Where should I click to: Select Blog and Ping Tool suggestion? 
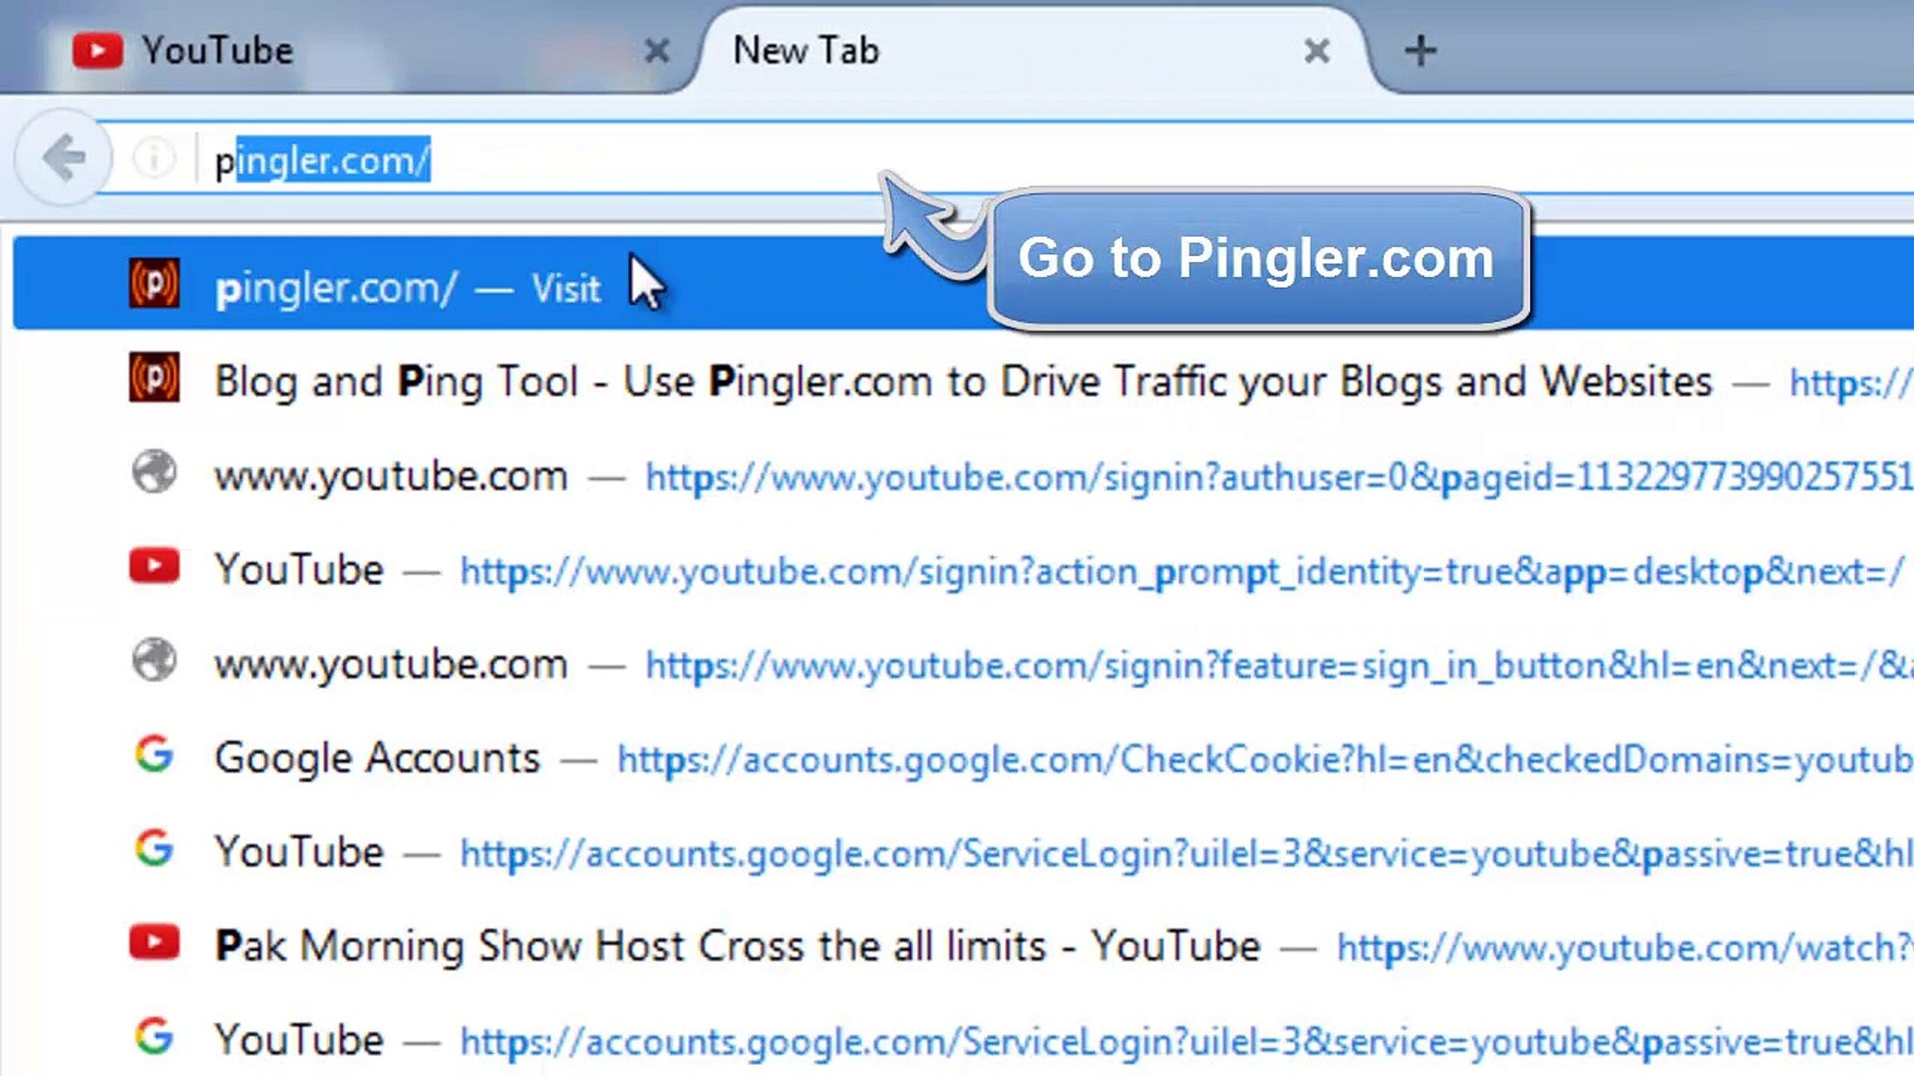[962, 382]
